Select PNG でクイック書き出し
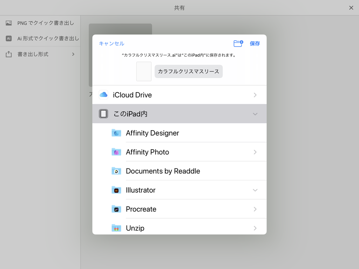Viewport: 359px width, 269px height. click(40, 23)
